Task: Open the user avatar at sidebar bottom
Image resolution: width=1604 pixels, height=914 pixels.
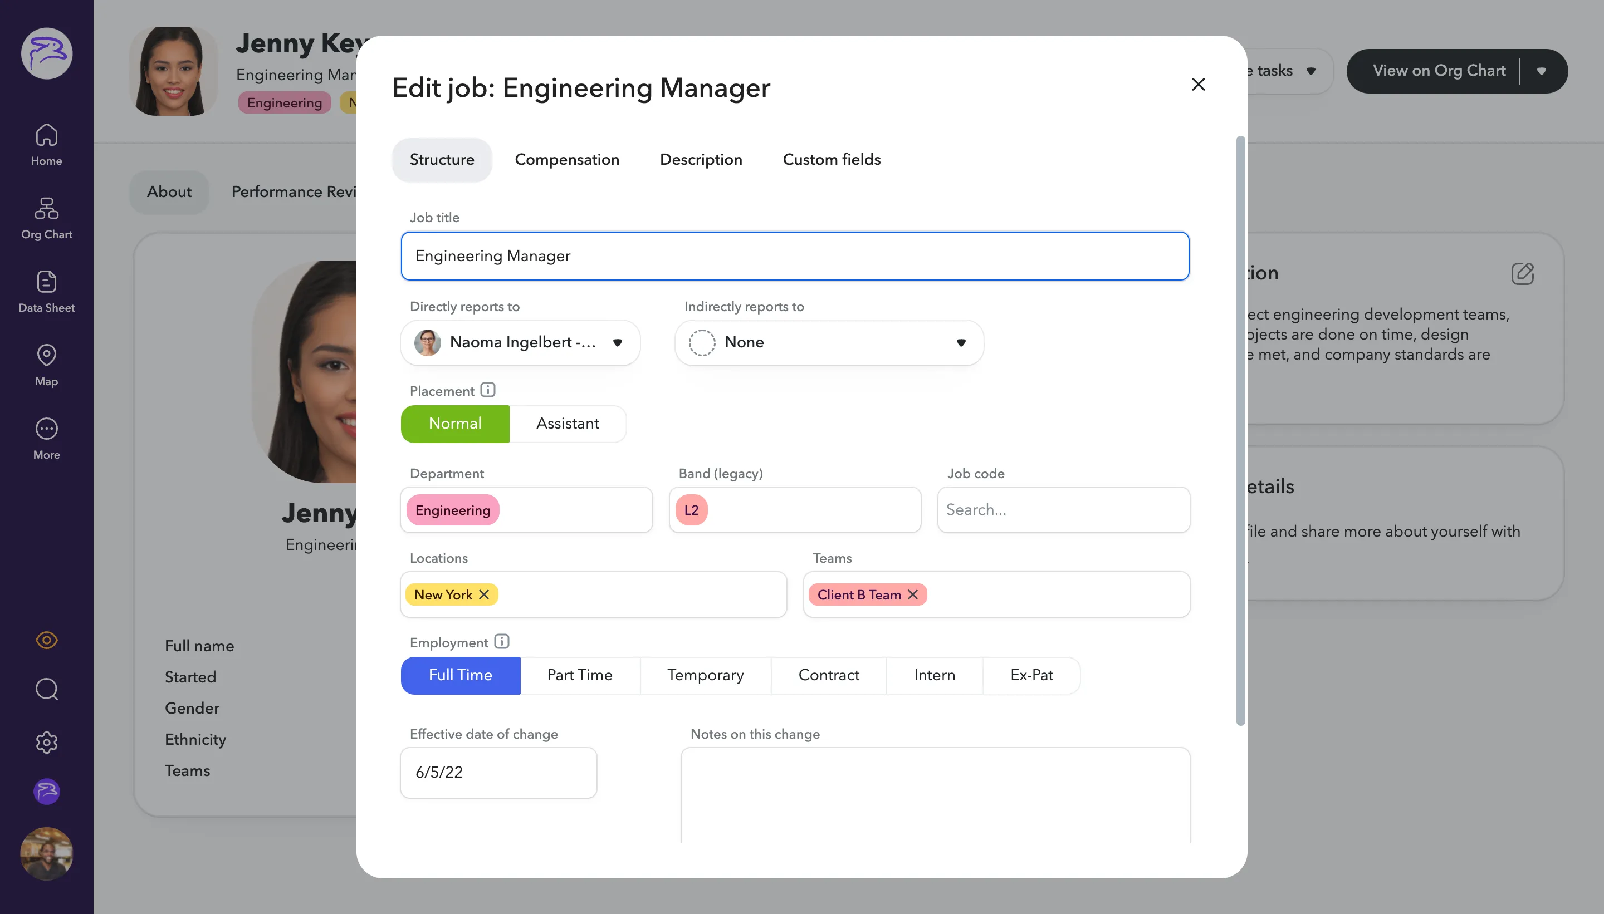Action: click(x=46, y=853)
